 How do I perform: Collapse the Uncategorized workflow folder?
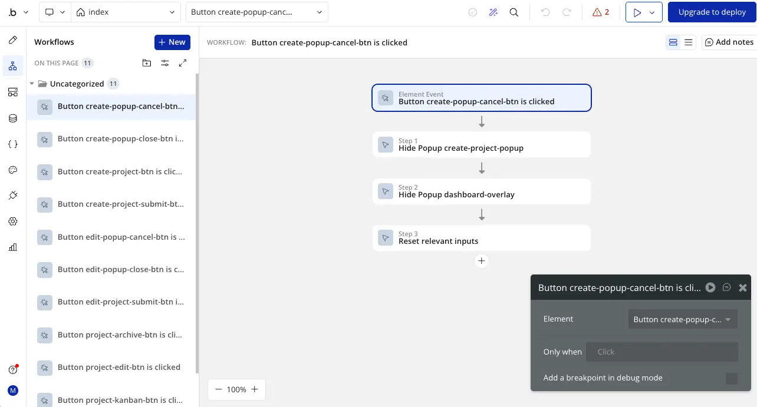(x=33, y=83)
